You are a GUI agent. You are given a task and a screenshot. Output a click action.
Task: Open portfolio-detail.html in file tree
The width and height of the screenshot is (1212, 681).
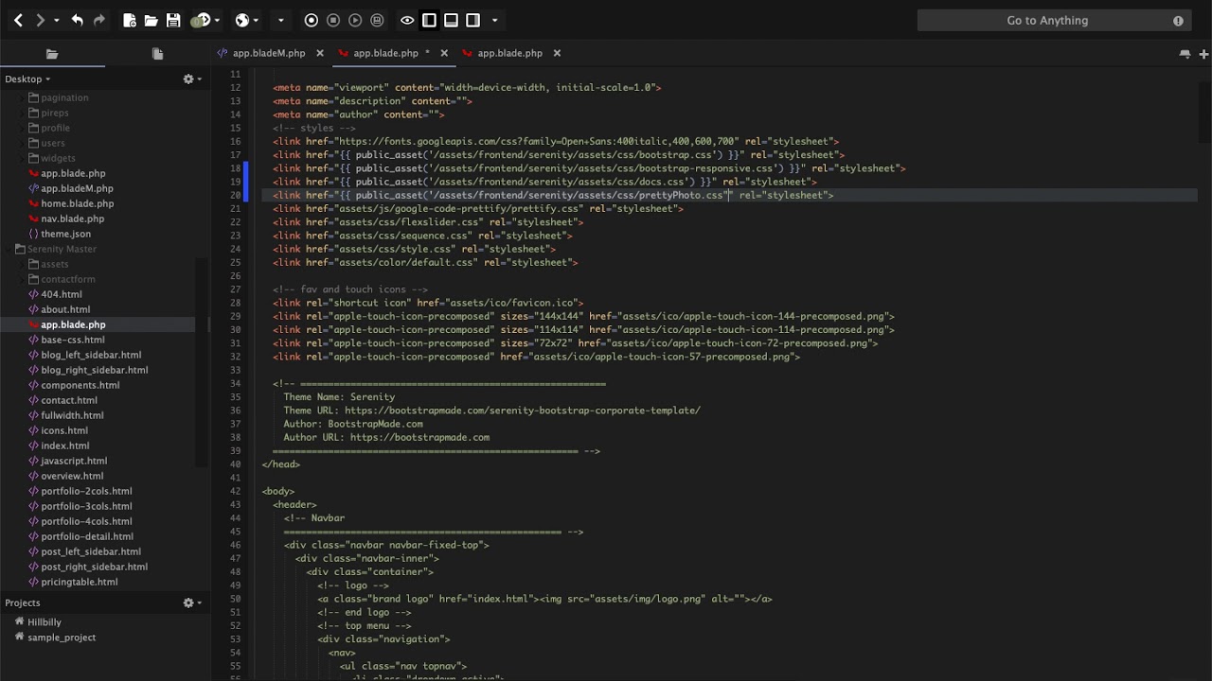coord(87,536)
